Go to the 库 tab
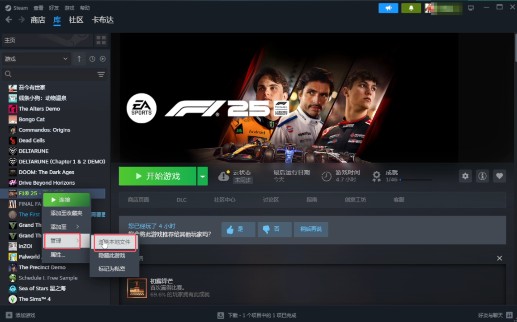 (57, 20)
